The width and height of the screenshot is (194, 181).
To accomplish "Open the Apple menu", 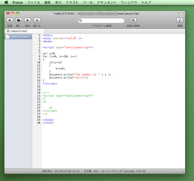I will [6, 2].
